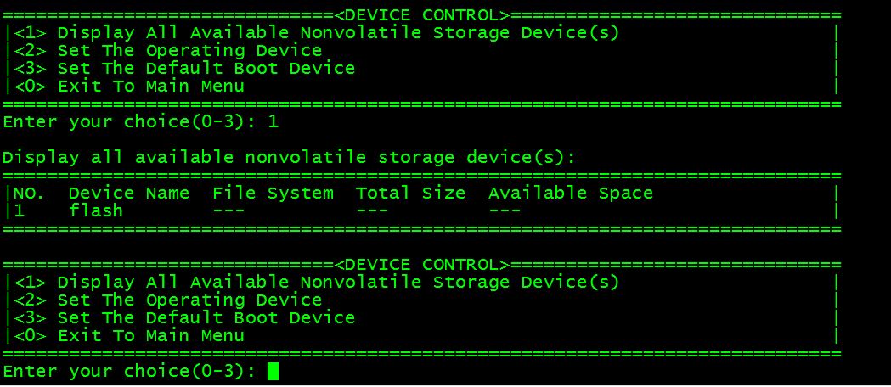Click the Device Name column header

click(129, 193)
